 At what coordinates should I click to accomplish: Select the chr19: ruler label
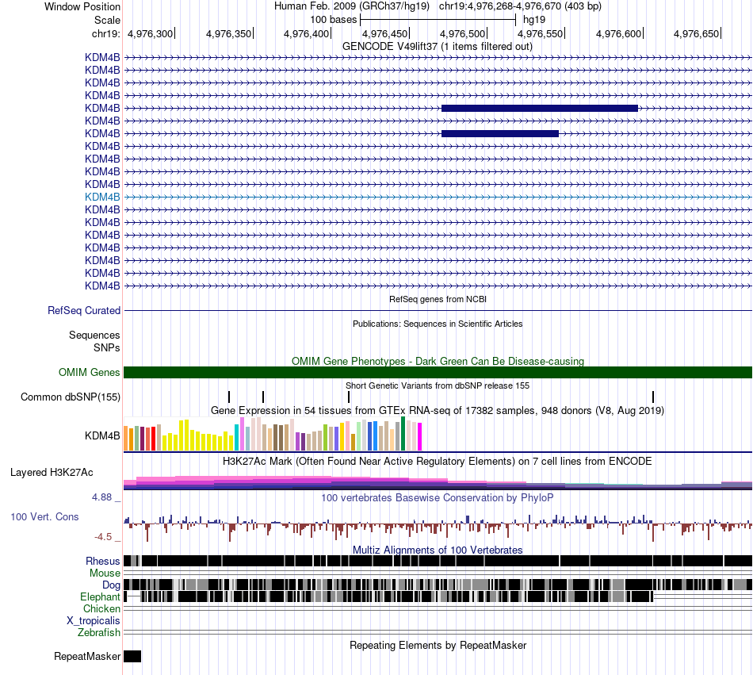105,33
